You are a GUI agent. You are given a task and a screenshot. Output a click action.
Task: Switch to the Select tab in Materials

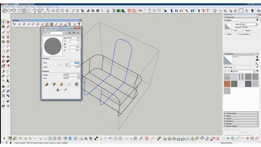coord(226,67)
